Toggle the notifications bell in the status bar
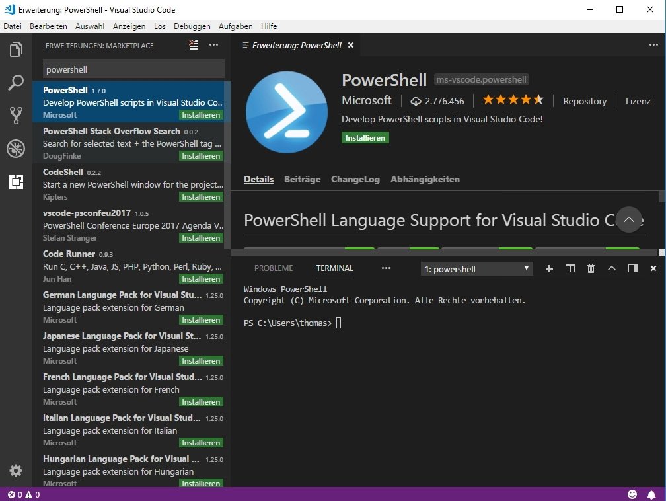This screenshot has height=501, width=666. [651, 494]
